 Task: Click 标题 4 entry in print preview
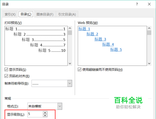click(x=48, y=45)
